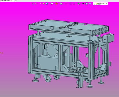Open the white speech bubble annotation icon
The height and width of the screenshot is (97, 119).
52,4
